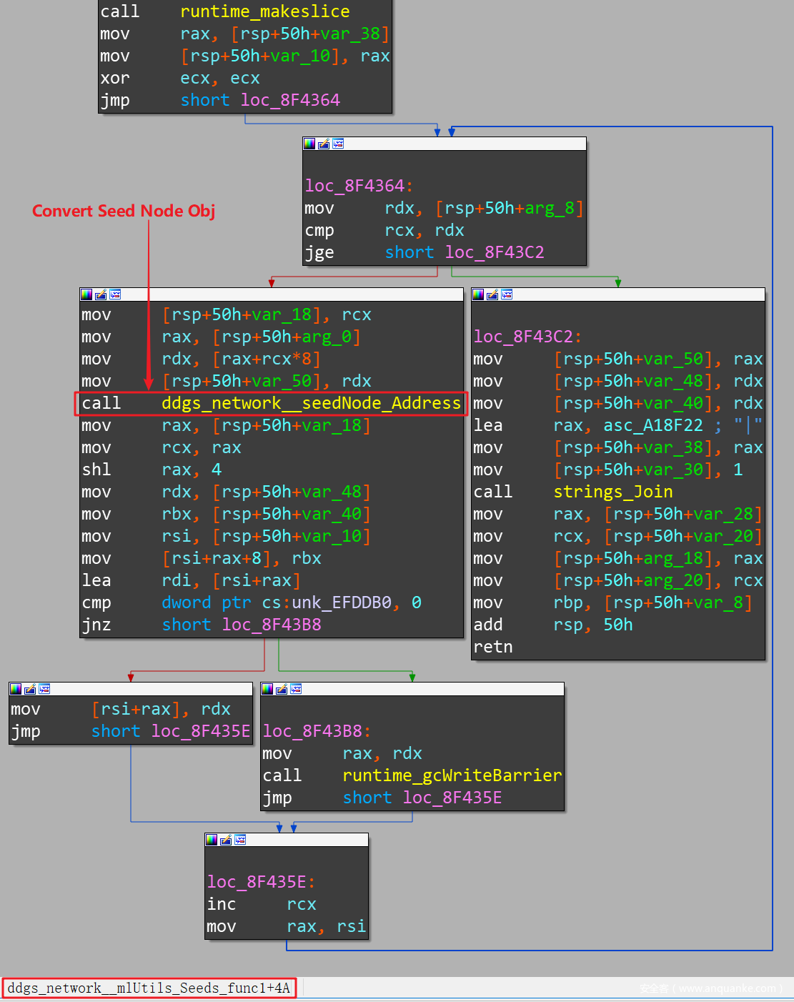Click the runtime_makeslice function name
Screen dimensions: 794x1002
point(264,11)
